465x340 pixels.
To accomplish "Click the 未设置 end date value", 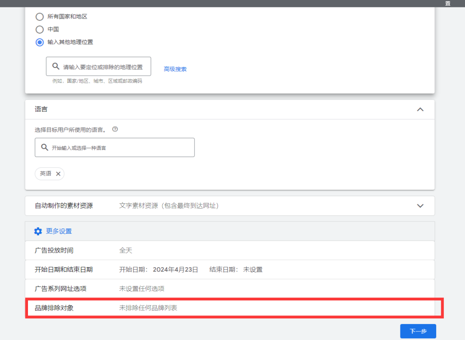I will coord(253,269).
